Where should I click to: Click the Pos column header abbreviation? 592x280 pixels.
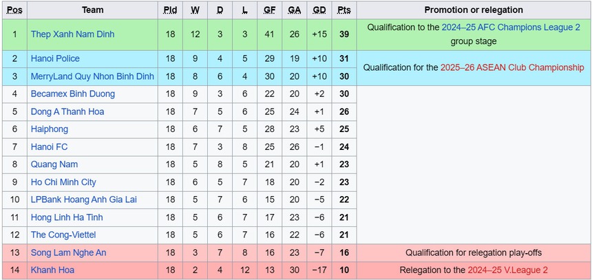[x=14, y=10]
